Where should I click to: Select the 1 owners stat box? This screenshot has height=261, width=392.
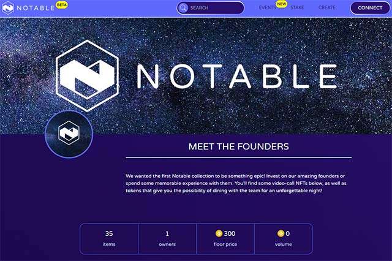coord(167,238)
